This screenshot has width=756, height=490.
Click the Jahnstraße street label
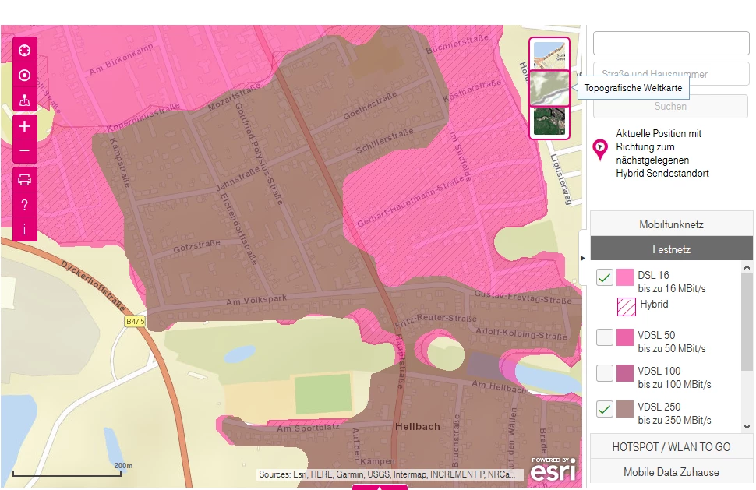[237, 179]
